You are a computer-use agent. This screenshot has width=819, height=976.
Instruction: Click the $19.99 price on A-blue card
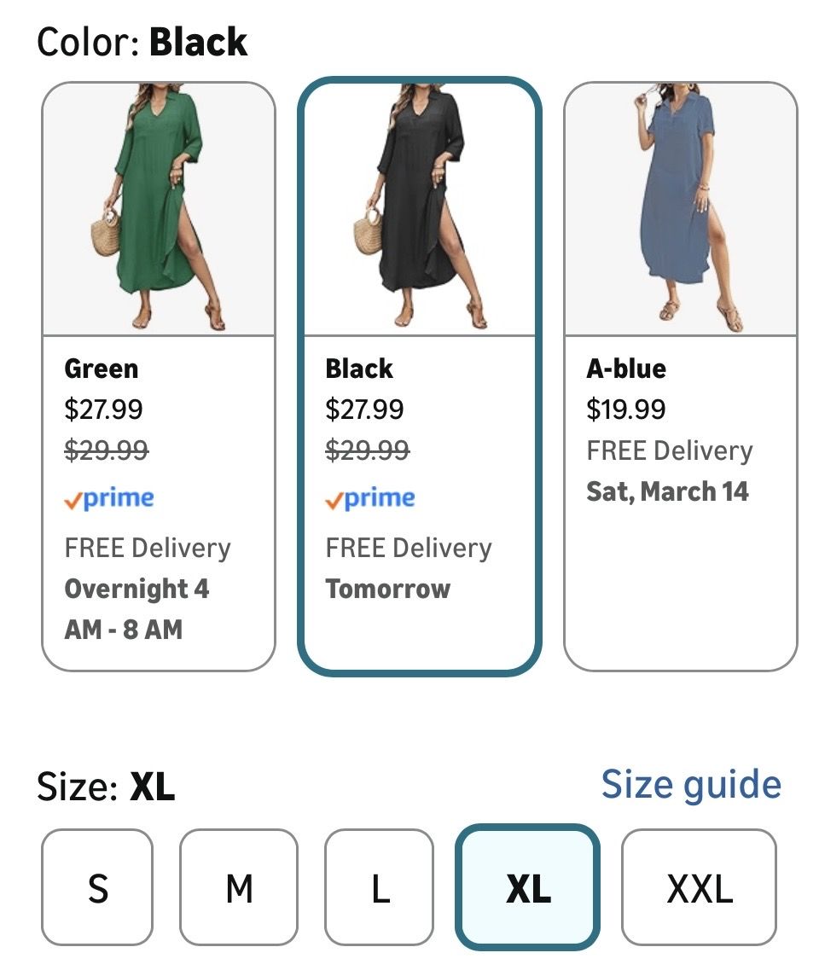point(626,410)
